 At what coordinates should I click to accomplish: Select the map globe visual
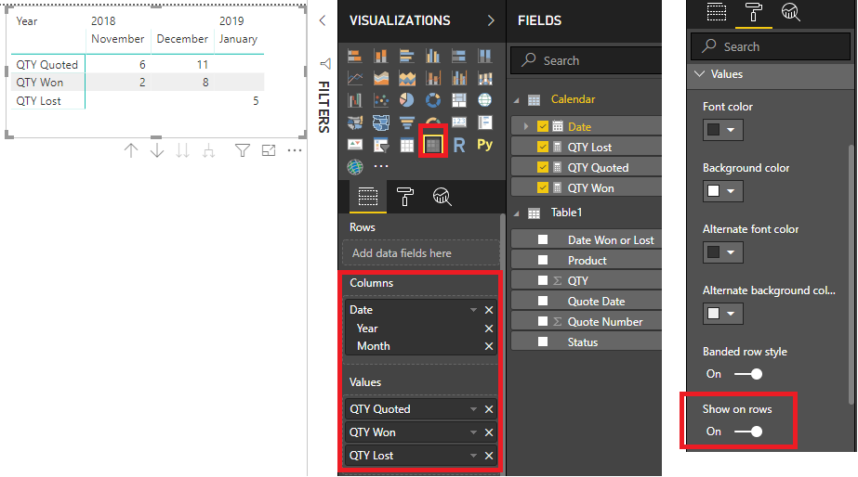[x=485, y=100]
